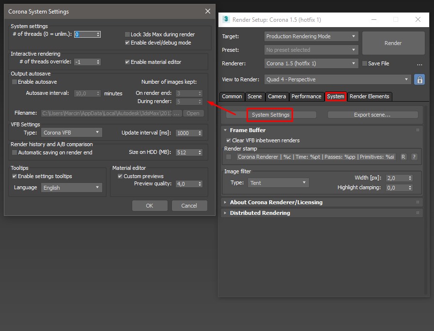Image resolution: width=434 pixels, height=331 pixels.
Task: Uncheck Clear VFB inbetween renders
Action: (x=229, y=140)
